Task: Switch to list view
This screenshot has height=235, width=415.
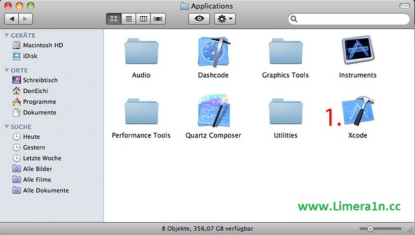Action: (x=128, y=19)
